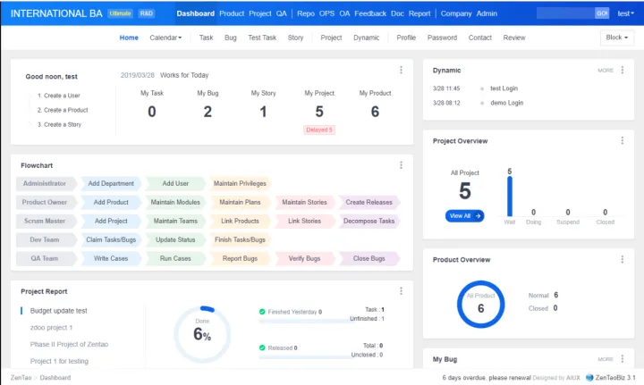Open the test user dropdown

(625, 13)
